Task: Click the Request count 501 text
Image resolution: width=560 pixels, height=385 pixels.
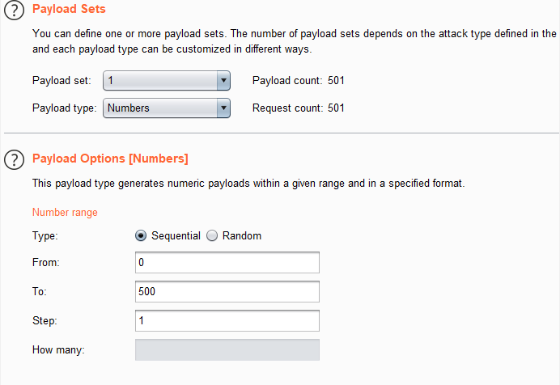Action: click(x=299, y=108)
